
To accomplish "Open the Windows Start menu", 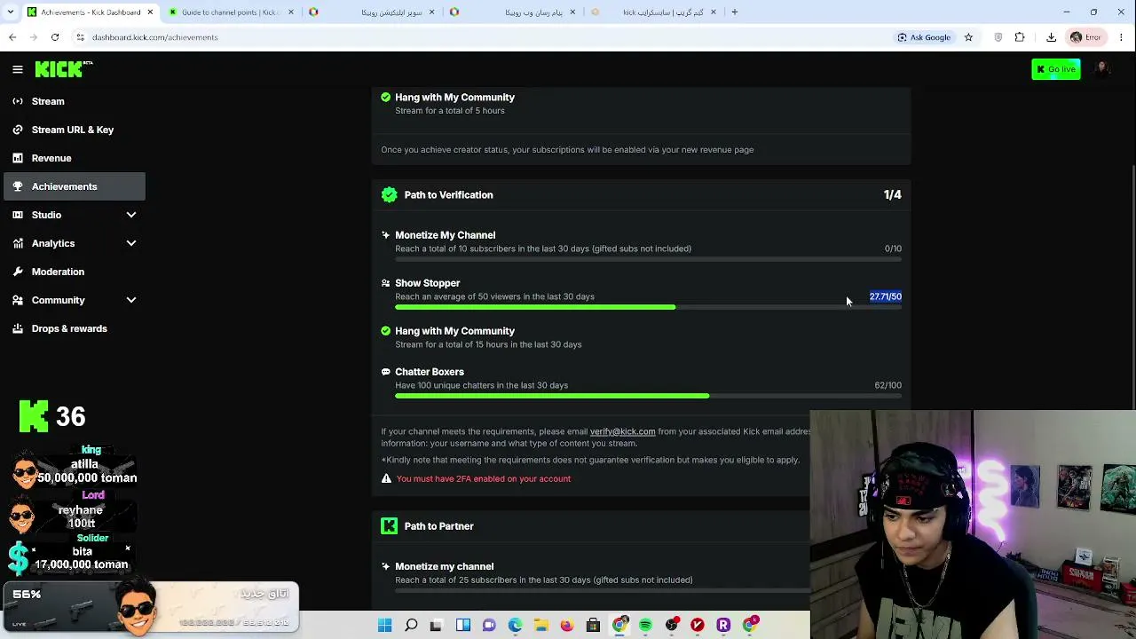I will (385, 626).
